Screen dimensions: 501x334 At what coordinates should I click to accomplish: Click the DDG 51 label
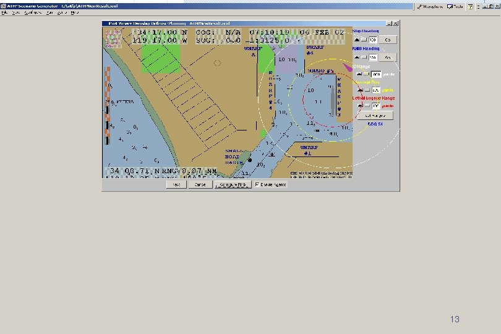pos(375,124)
